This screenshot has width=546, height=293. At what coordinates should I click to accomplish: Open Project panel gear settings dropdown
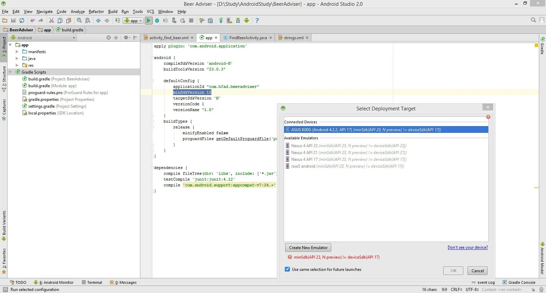click(x=127, y=37)
